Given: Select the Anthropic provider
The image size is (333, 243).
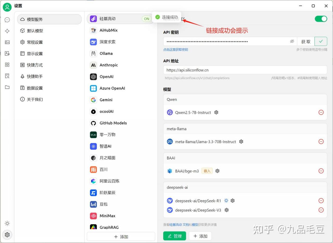Looking at the screenshot, I should tap(121, 65).
